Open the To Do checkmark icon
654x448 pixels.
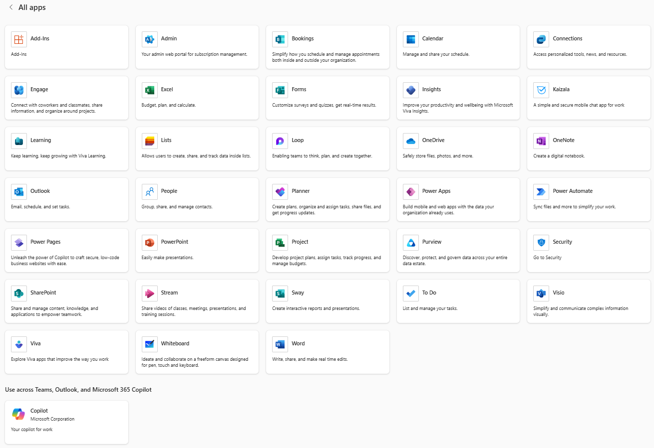tap(411, 294)
